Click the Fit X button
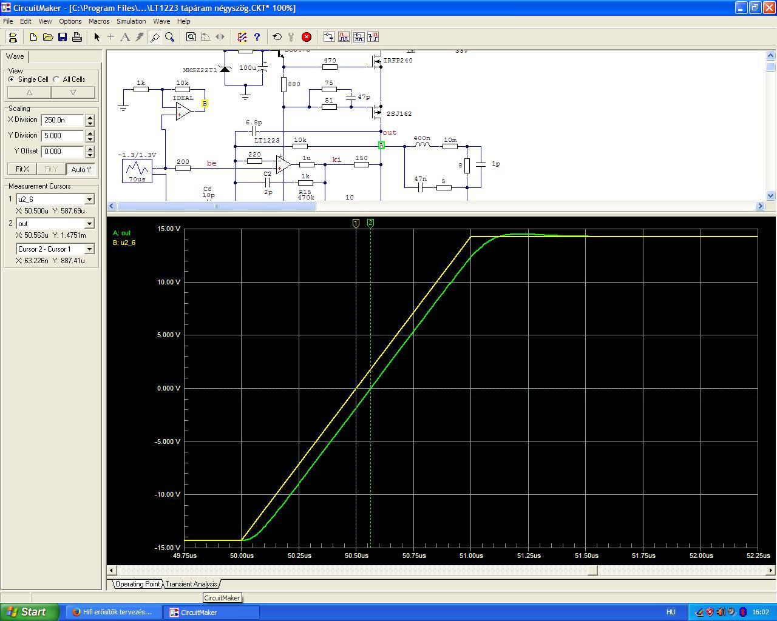The height and width of the screenshot is (621, 777). pyautogui.click(x=22, y=169)
